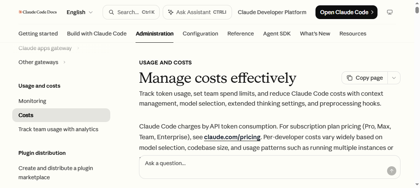Screen dimensions: 420x188
Task: Follow the claude.com/pricing link
Action: [232, 137]
